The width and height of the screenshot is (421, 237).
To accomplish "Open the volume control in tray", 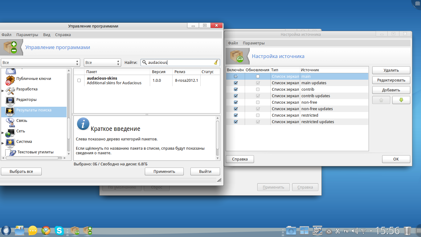I will coord(355,231).
